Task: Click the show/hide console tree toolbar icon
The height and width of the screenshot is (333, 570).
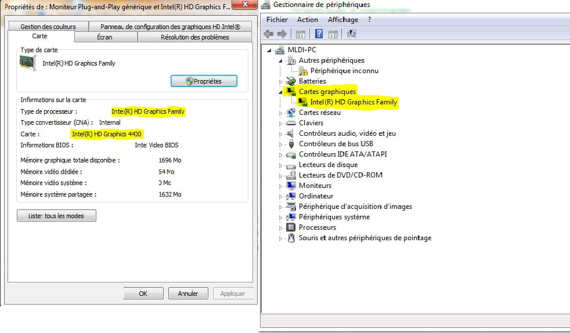Action: 300,34
